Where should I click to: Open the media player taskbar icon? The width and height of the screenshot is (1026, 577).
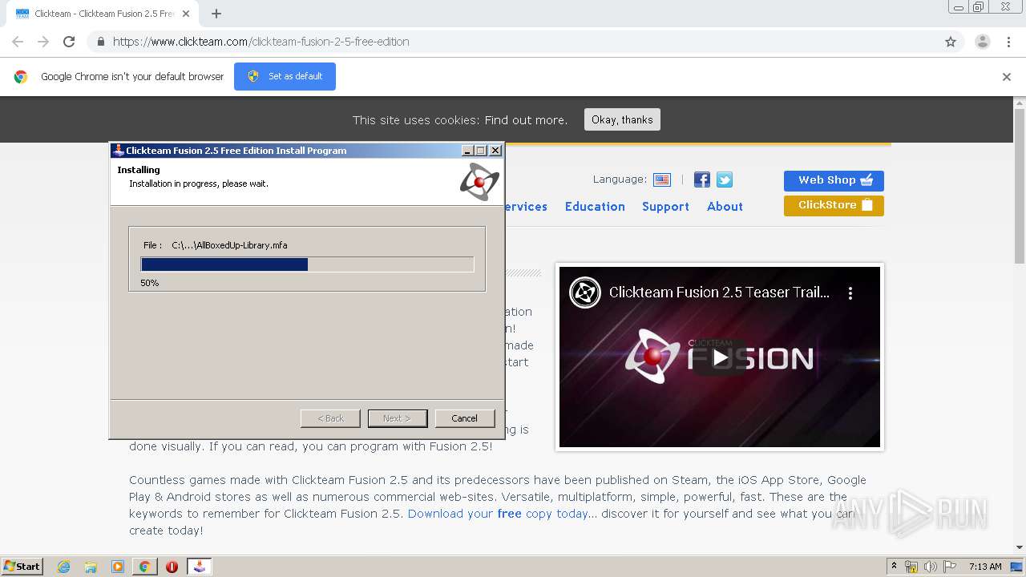[x=117, y=567]
